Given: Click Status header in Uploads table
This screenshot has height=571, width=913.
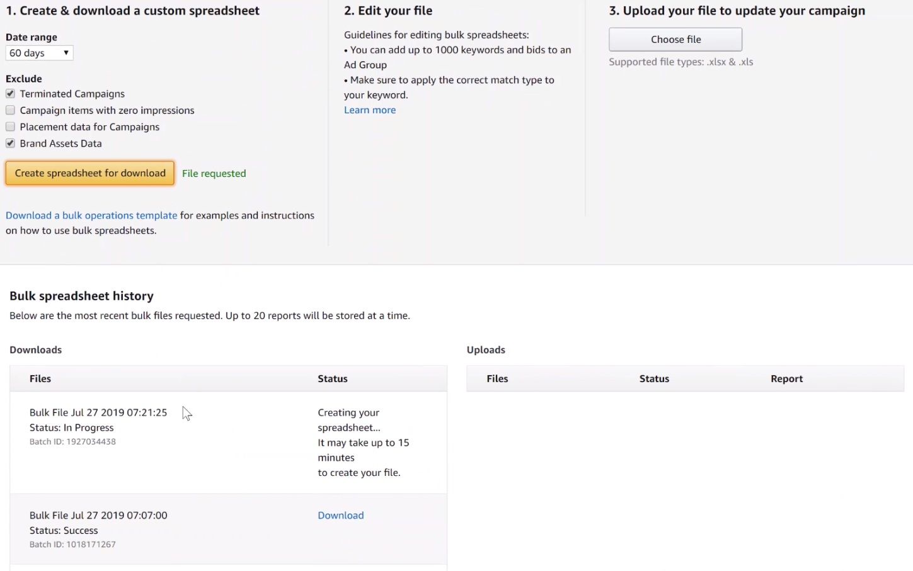Looking at the screenshot, I should point(654,379).
